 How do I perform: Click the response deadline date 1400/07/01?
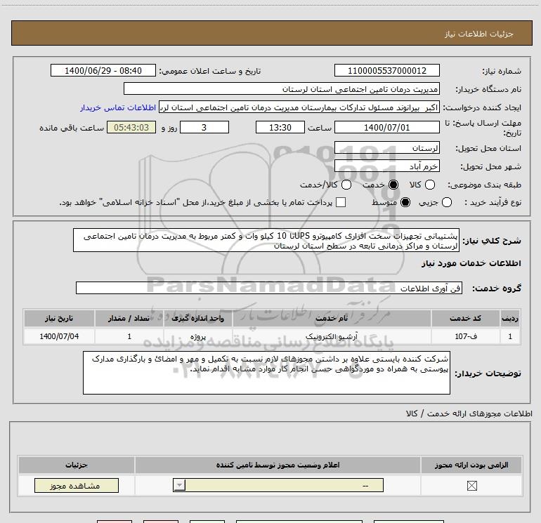386,127
